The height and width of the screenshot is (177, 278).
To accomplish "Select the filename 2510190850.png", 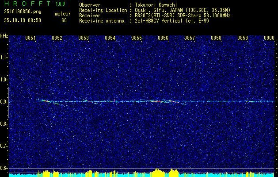I will [23, 12].
